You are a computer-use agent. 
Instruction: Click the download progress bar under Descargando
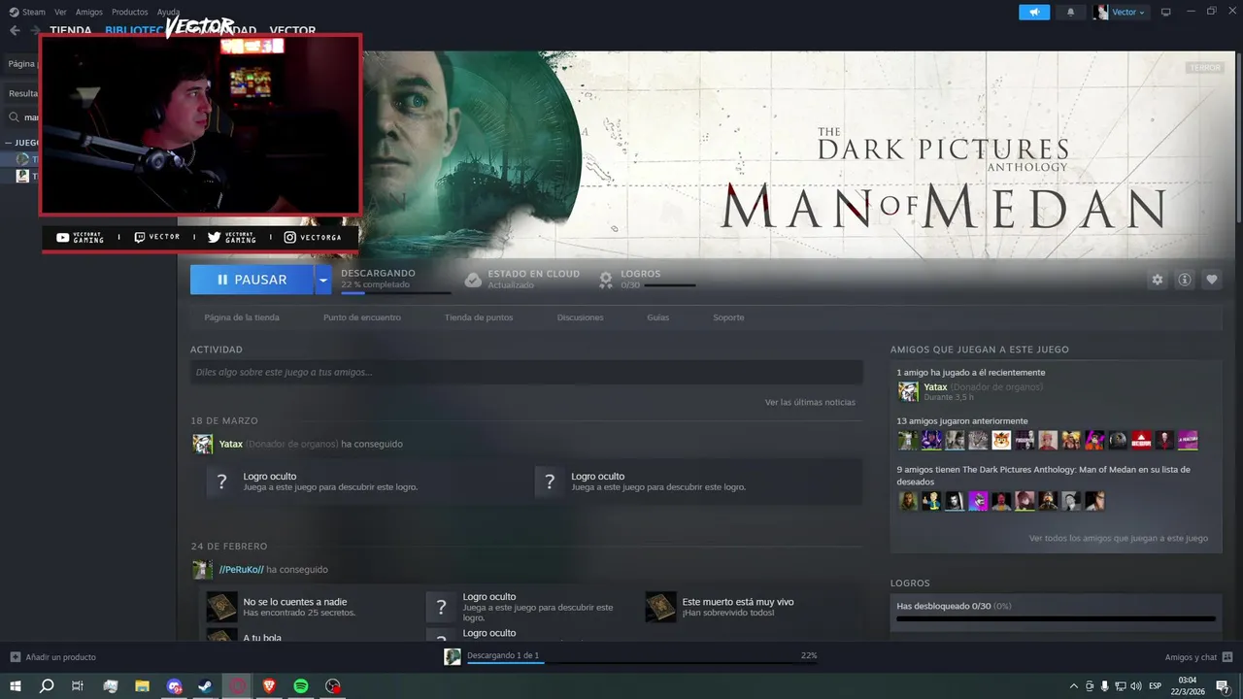pos(396,292)
